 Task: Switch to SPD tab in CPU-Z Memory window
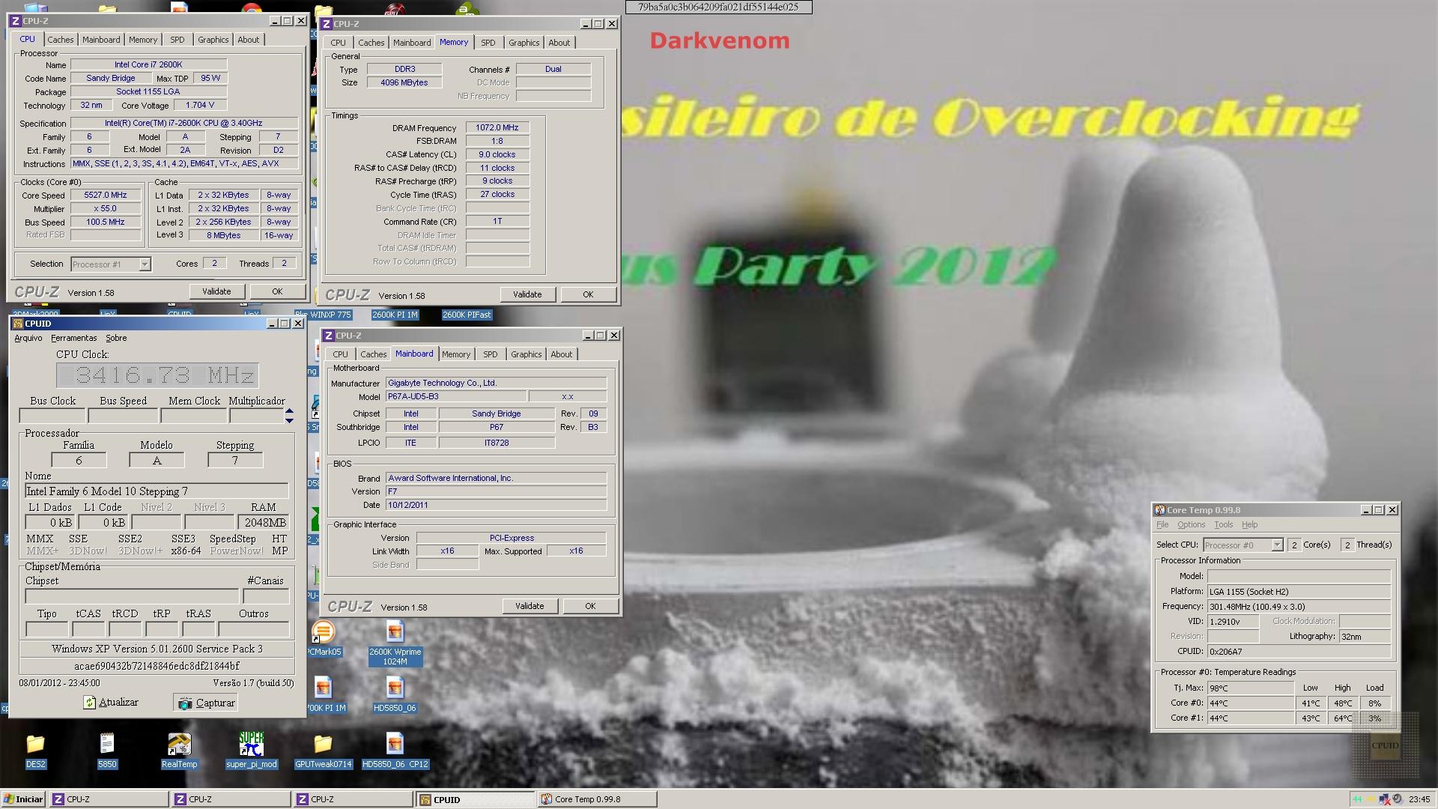pyautogui.click(x=488, y=43)
